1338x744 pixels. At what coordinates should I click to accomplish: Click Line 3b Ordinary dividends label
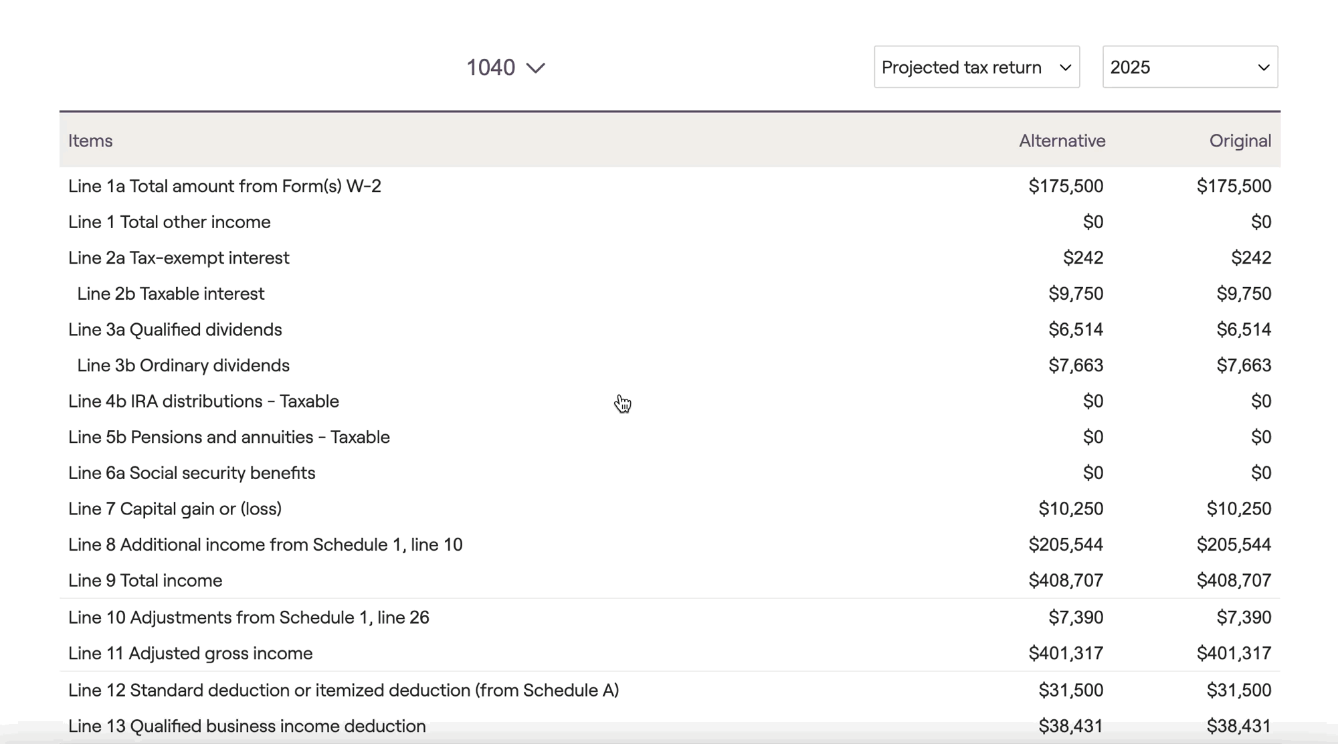[183, 365]
